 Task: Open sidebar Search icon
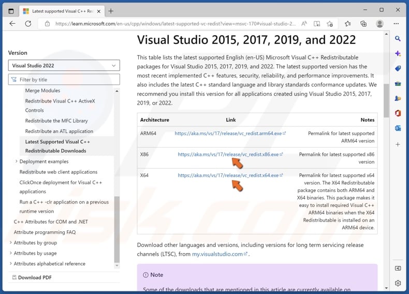click(398, 39)
